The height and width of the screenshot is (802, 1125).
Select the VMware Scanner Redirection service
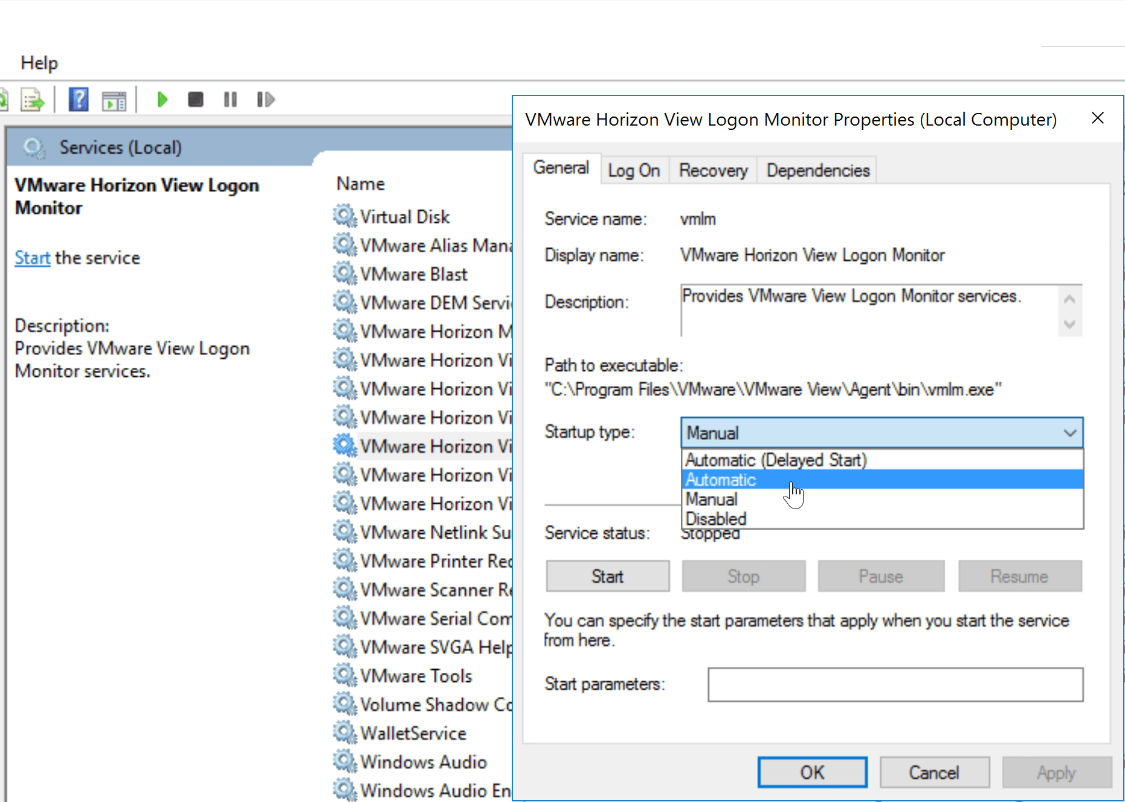(x=422, y=589)
